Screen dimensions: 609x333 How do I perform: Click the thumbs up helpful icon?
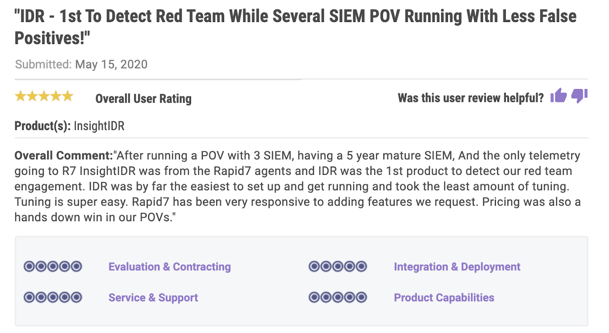click(558, 96)
